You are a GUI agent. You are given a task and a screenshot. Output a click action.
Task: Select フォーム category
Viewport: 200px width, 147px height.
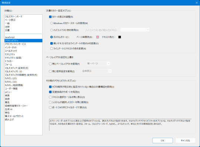coord(23,65)
